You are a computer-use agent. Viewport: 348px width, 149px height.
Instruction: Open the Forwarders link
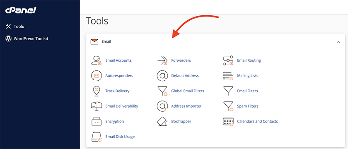pyautogui.click(x=181, y=60)
